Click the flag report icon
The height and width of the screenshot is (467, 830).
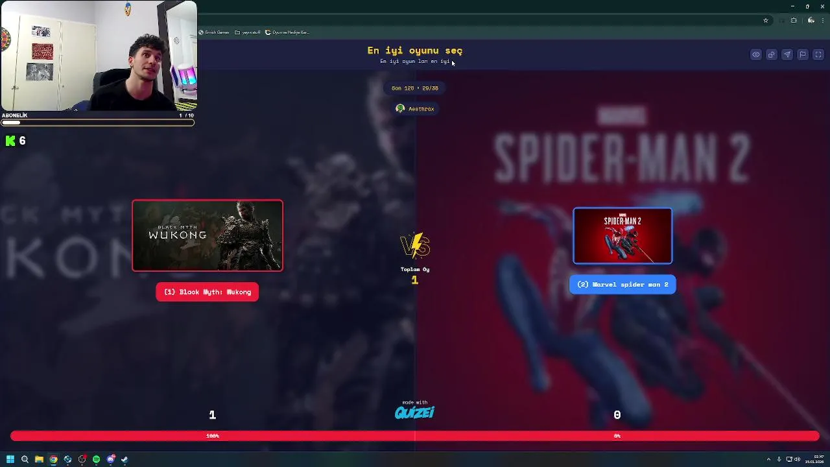(x=803, y=54)
